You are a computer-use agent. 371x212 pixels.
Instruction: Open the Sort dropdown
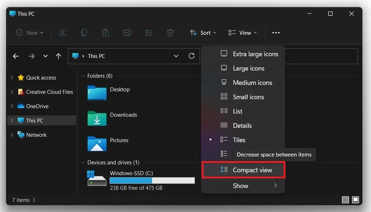[203, 33]
